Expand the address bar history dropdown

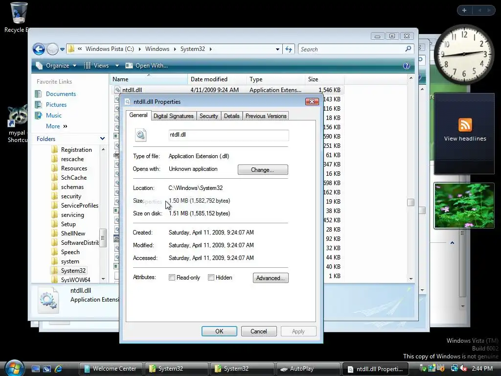(x=277, y=49)
